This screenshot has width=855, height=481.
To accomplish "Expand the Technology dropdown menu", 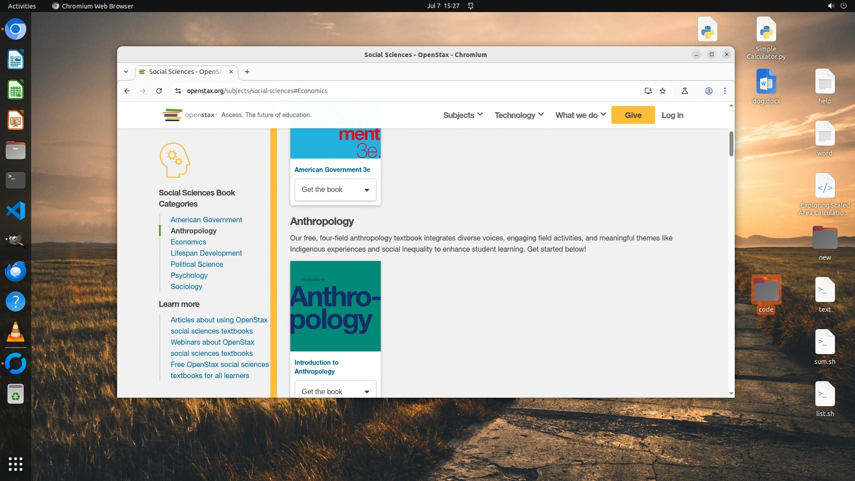I will (519, 115).
